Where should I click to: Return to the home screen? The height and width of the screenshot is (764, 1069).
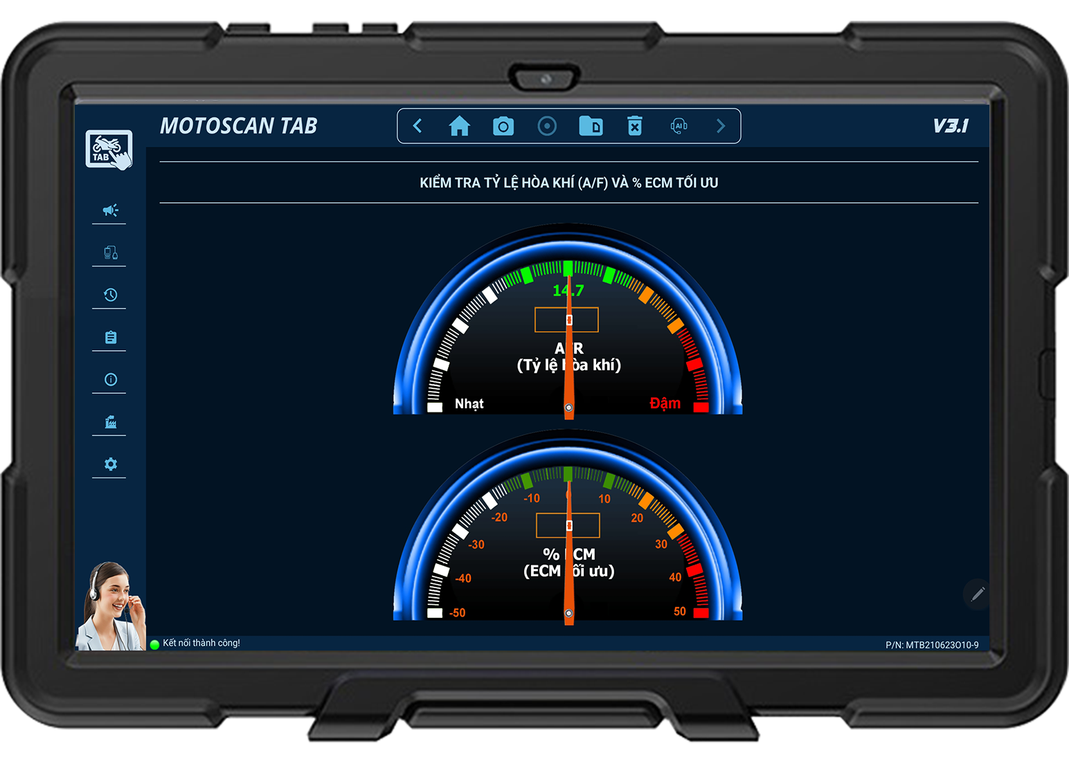(459, 126)
